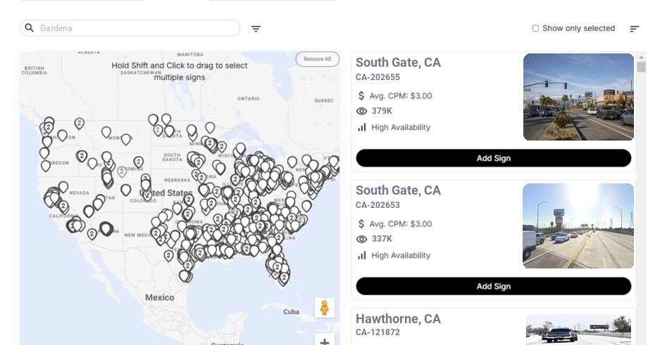Open the Hawthorne, CA listing photo
This screenshot has width=648, height=345.
578,329
